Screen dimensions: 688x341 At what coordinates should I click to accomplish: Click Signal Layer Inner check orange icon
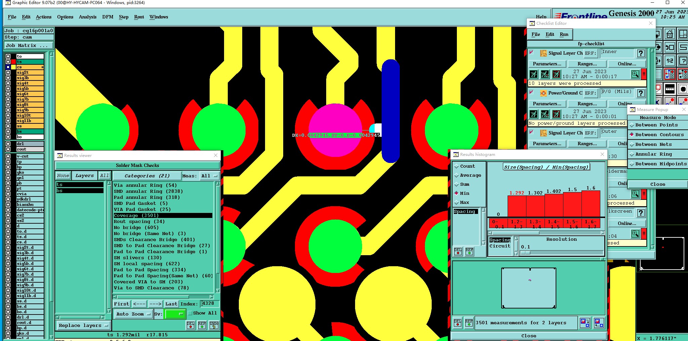click(x=543, y=53)
